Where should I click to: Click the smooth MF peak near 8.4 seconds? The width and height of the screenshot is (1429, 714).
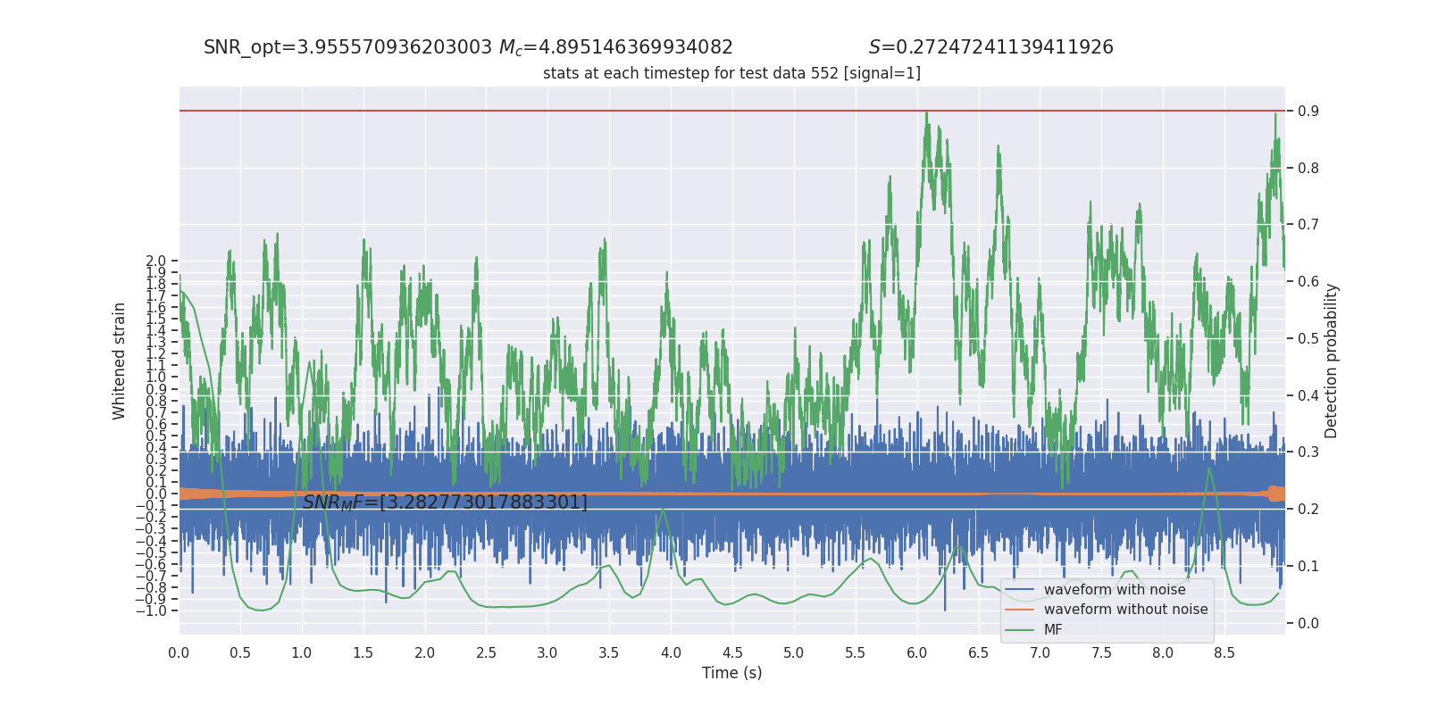(1209, 469)
